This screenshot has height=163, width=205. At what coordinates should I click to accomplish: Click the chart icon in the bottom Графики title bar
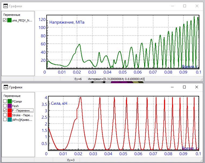coord(5,87)
